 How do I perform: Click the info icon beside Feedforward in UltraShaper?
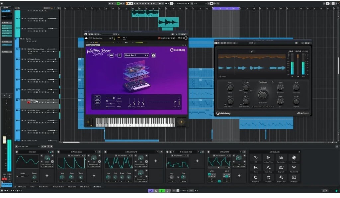tap(273, 82)
